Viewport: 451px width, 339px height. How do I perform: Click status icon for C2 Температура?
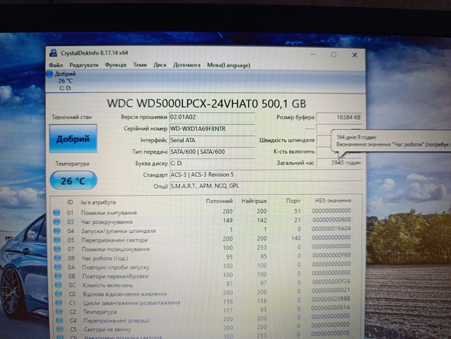[59, 312]
